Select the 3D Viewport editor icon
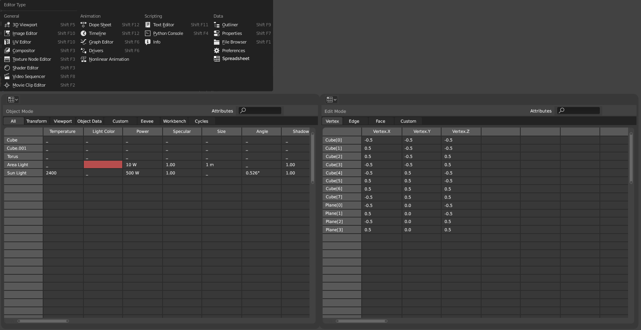 pyautogui.click(x=7, y=25)
